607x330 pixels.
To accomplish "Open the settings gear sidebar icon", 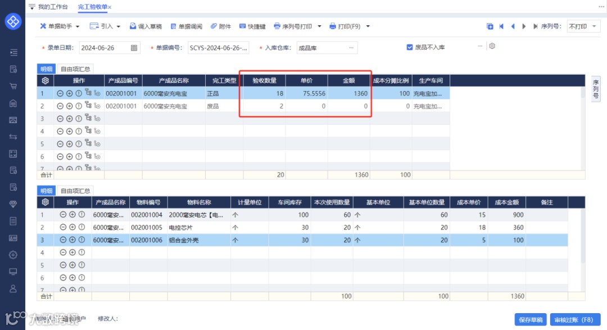I will coord(13,255).
